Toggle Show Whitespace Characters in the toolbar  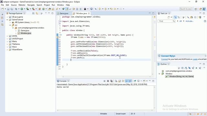click(81, 9)
